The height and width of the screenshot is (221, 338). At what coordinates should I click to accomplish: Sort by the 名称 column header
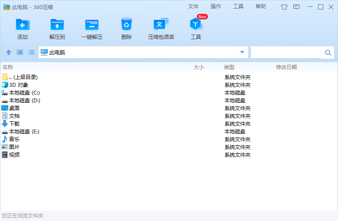(x=96, y=67)
